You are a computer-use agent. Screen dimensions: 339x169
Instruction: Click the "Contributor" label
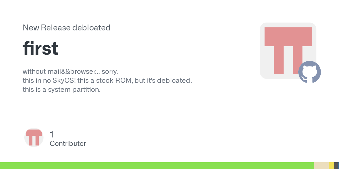(68, 144)
